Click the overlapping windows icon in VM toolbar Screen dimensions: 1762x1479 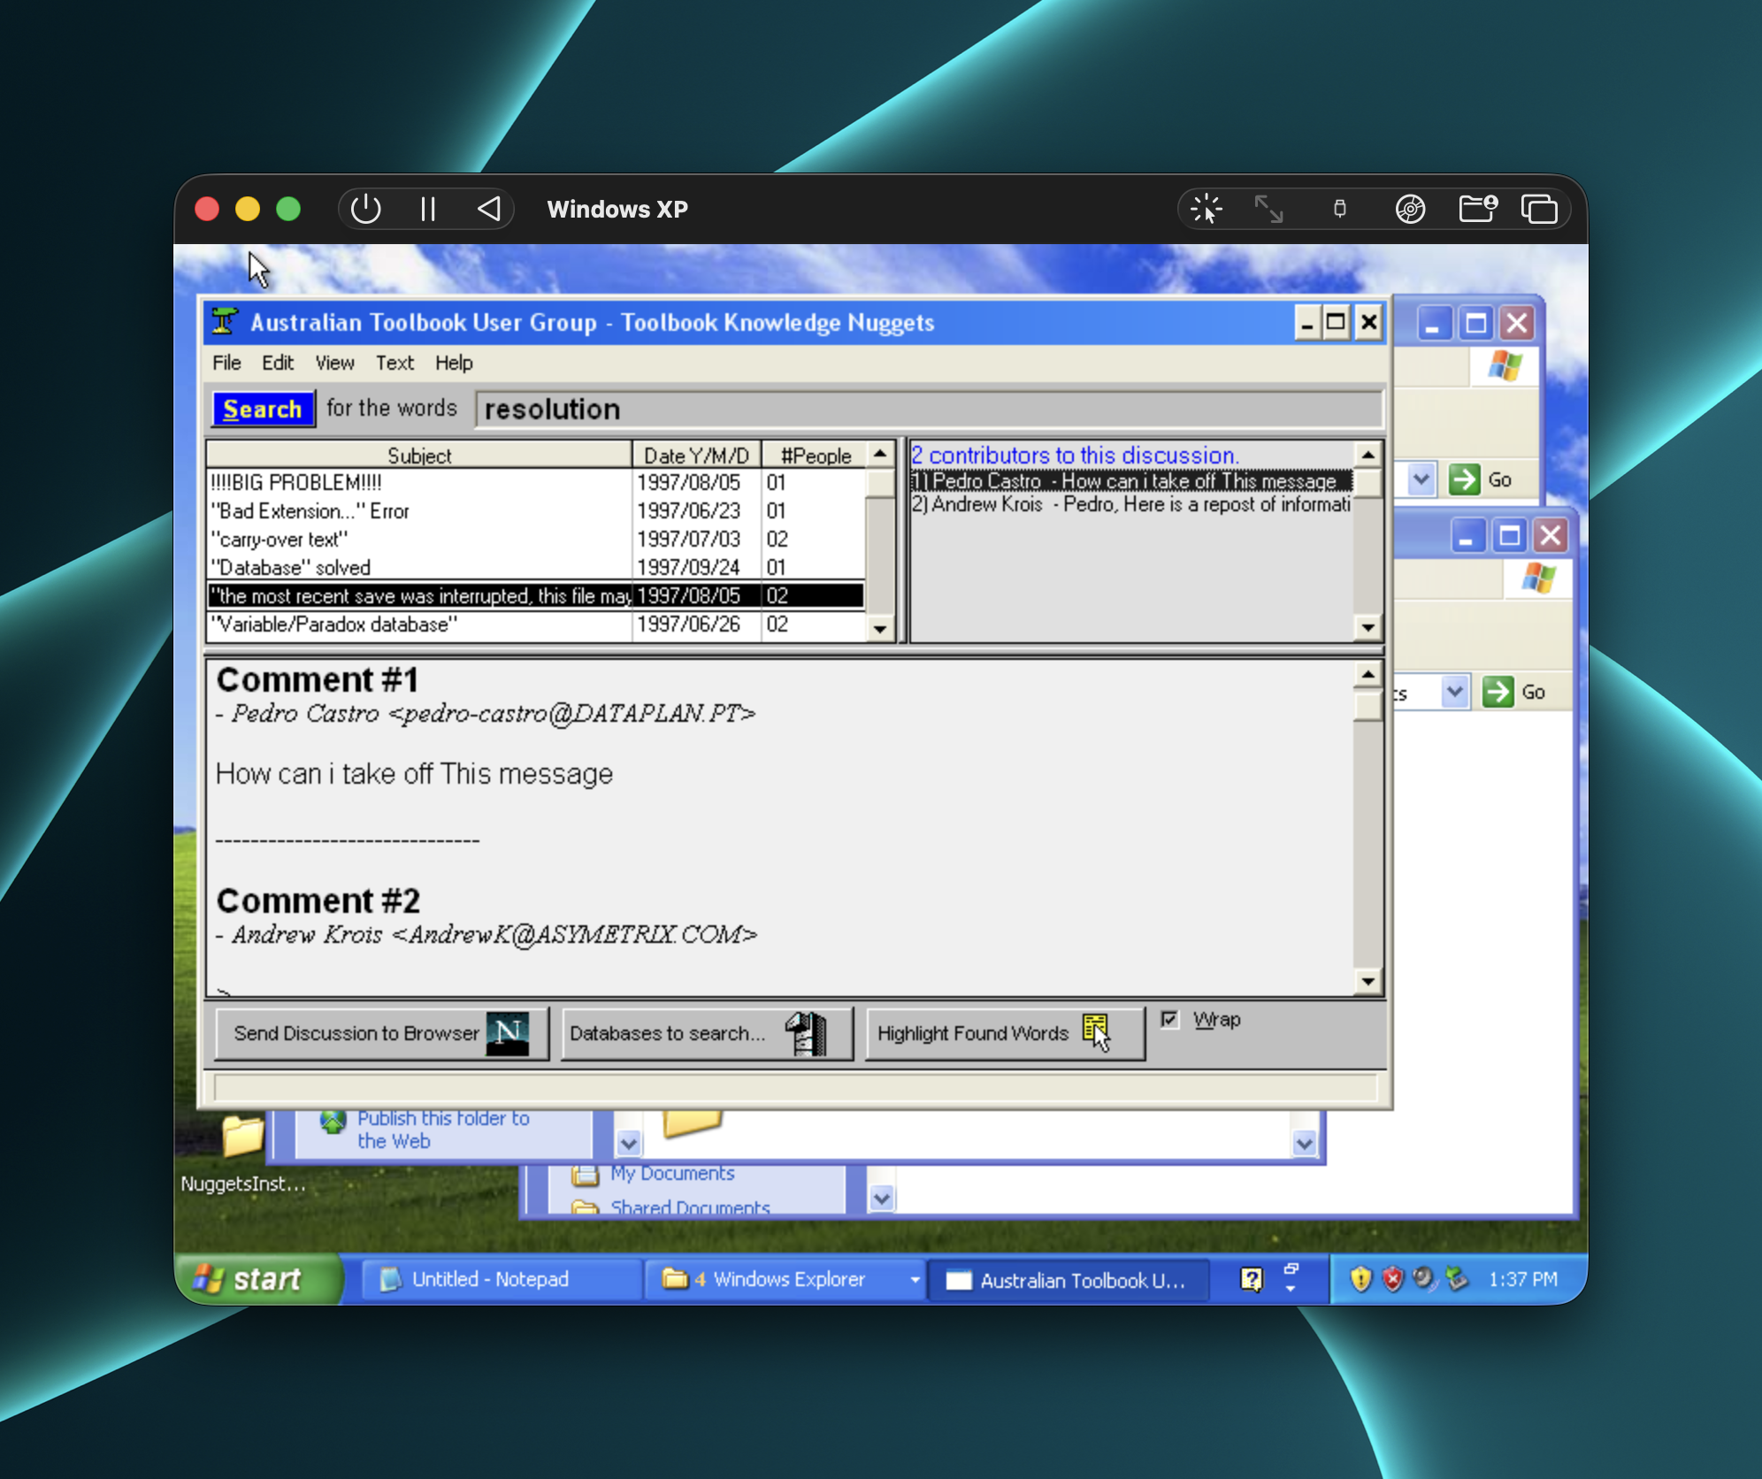click(x=1539, y=210)
